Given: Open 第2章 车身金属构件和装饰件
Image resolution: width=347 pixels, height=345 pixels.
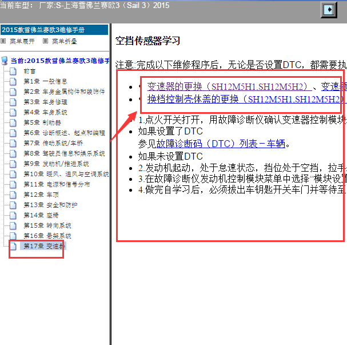Looking at the screenshot, I should click(64, 92).
